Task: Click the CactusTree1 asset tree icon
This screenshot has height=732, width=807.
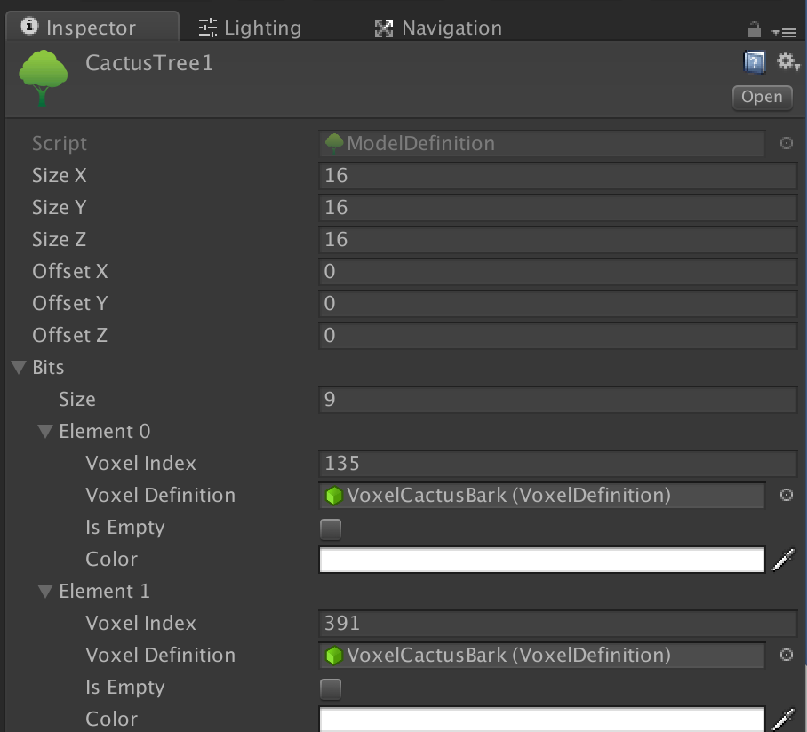Action: tap(42, 76)
